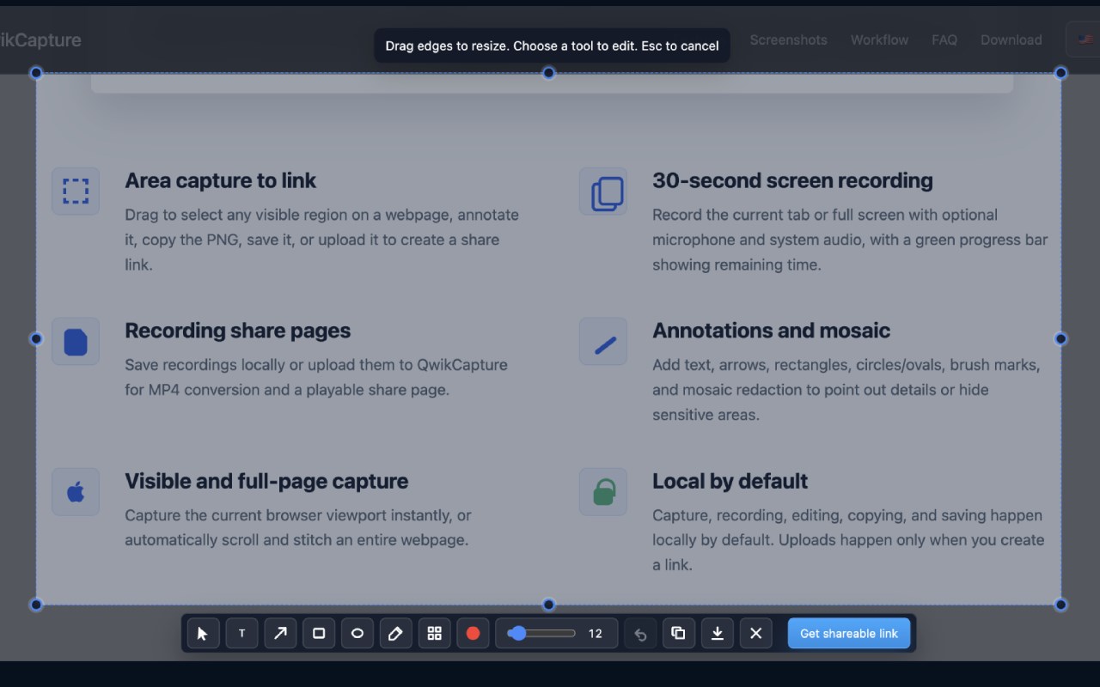The width and height of the screenshot is (1100, 687).
Task: Adjust the stroke size slider
Action: 541,634
